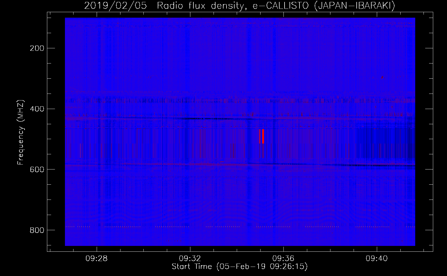The width and height of the screenshot is (447, 276).
Task: Click the 09:40 time tick label
Action: (x=377, y=259)
